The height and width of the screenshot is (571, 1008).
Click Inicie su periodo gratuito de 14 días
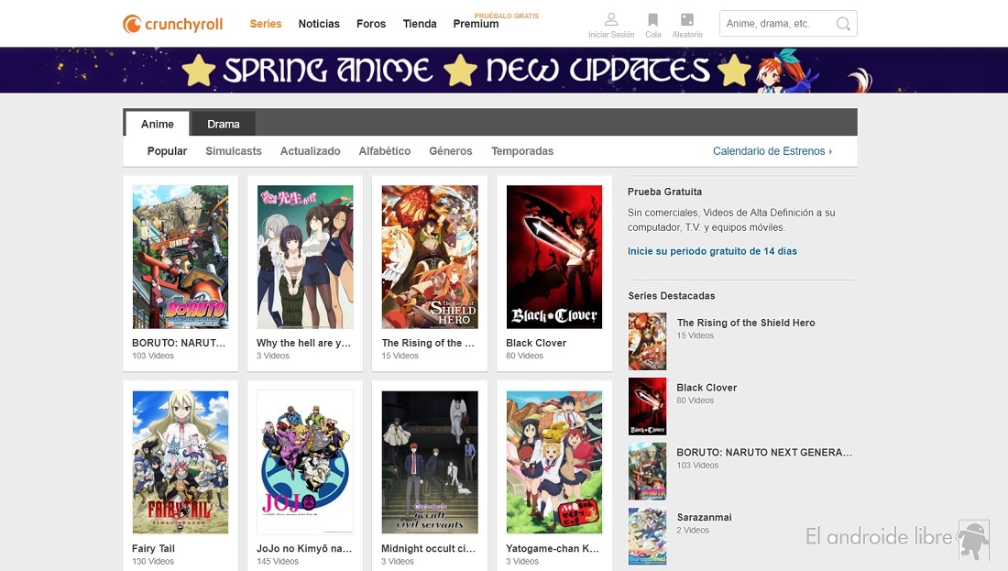[x=712, y=251]
